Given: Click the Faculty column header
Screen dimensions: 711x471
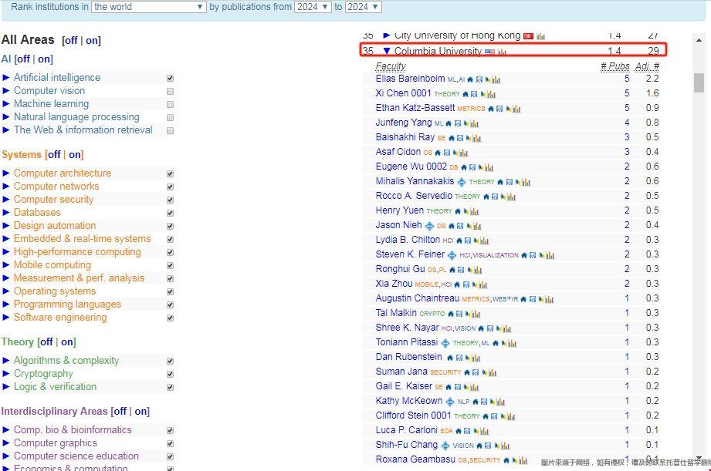Looking at the screenshot, I should [x=391, y=66].
